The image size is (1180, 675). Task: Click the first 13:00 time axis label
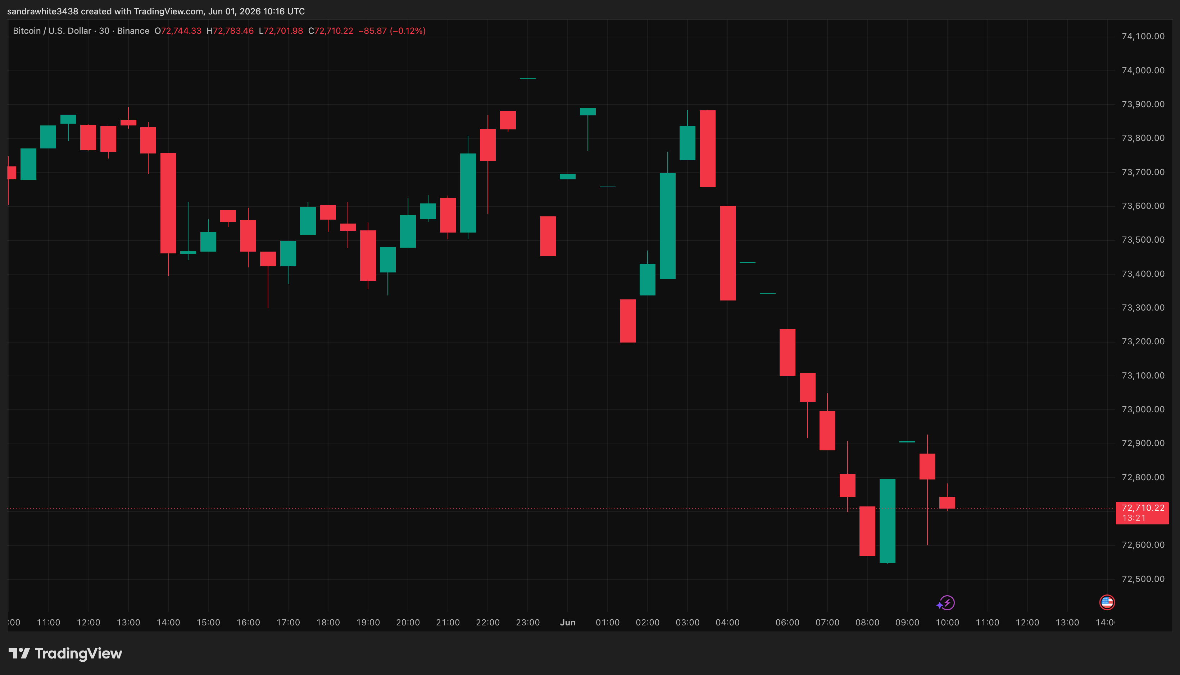tap(128, 622)
